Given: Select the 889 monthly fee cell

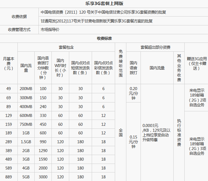Looking at the screenshot, I should (9, 177).
